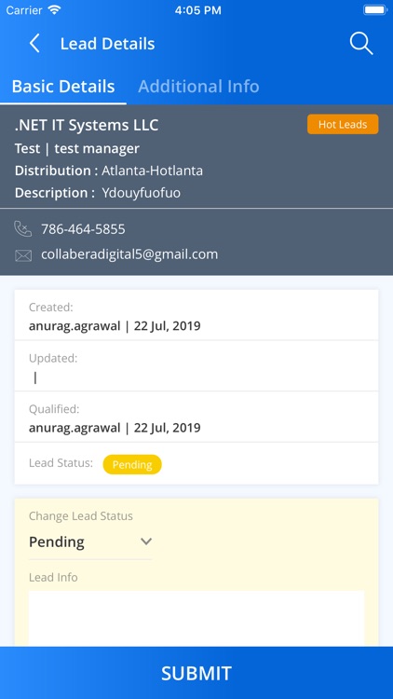Image resolution: width=393 pixels, height=699 pixels.
Task: Tap the Test | test manager line
Action: pos(77,148)
